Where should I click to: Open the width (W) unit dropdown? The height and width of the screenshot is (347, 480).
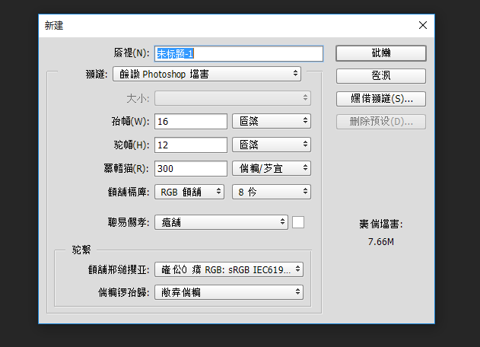272,121
